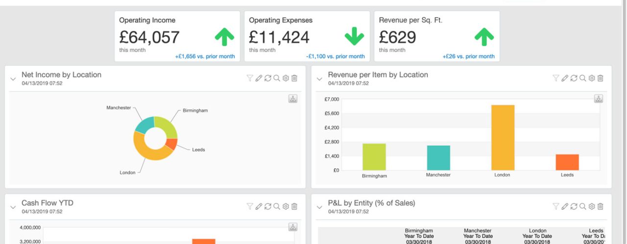This screenshot has height=244, width=627.
Task: Click the Revenue per Sq. Ft. KPI card
Action: point(437,37)
